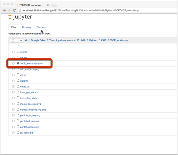Click the page icon in address bar
The height and width of the screenshot is (155, 178).
[x=20, y=11]
